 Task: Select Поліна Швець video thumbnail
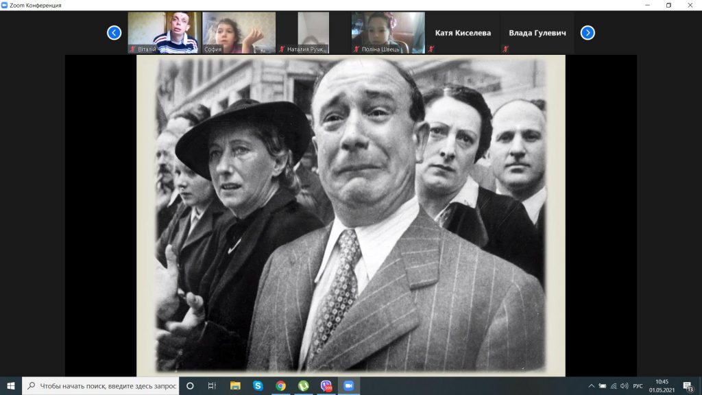click(388, 33)
